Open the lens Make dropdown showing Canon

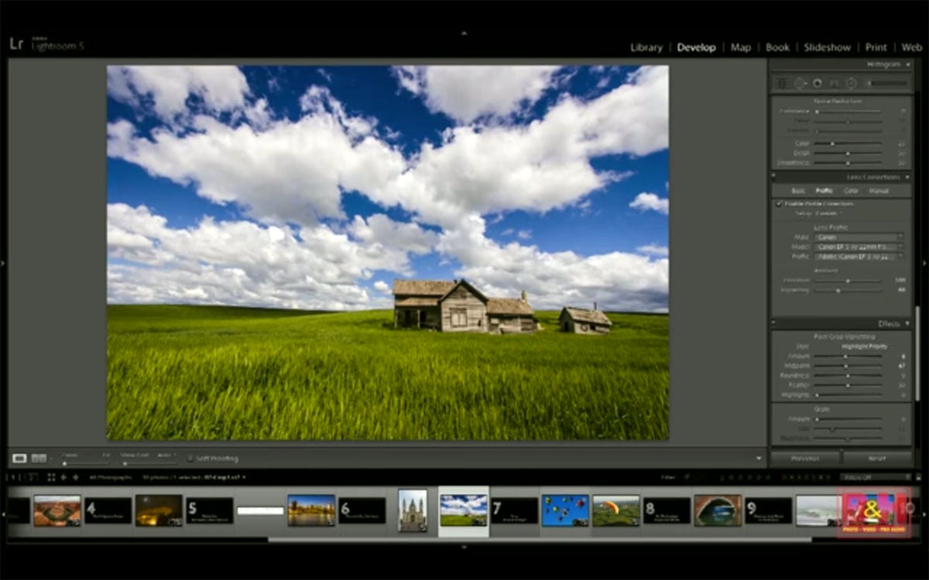click(x=859, y=237)
